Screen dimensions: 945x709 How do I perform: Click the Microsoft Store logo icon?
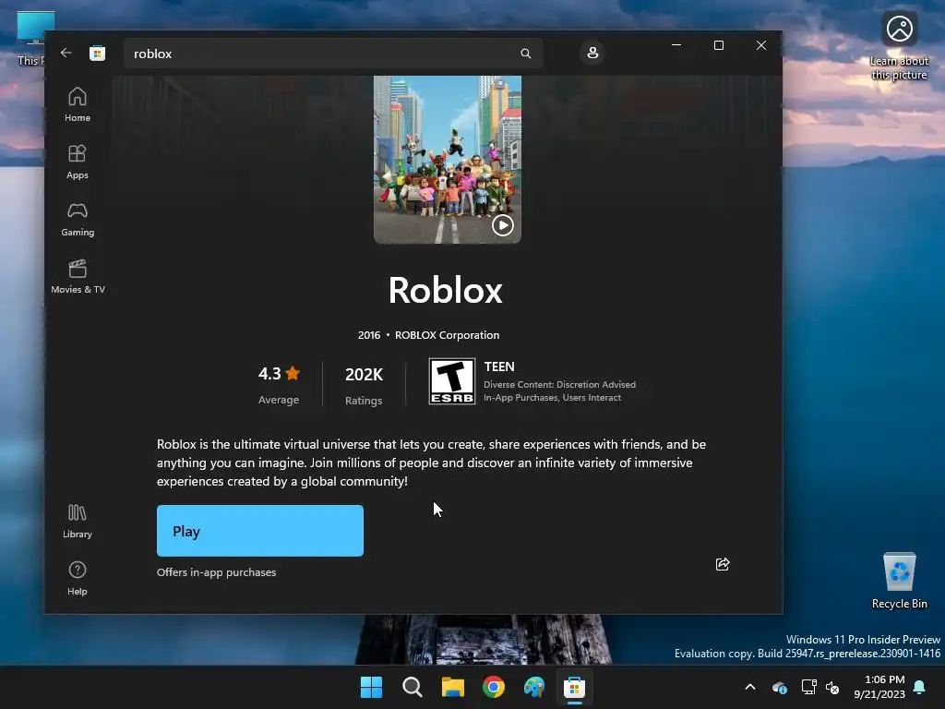(97, 53)
